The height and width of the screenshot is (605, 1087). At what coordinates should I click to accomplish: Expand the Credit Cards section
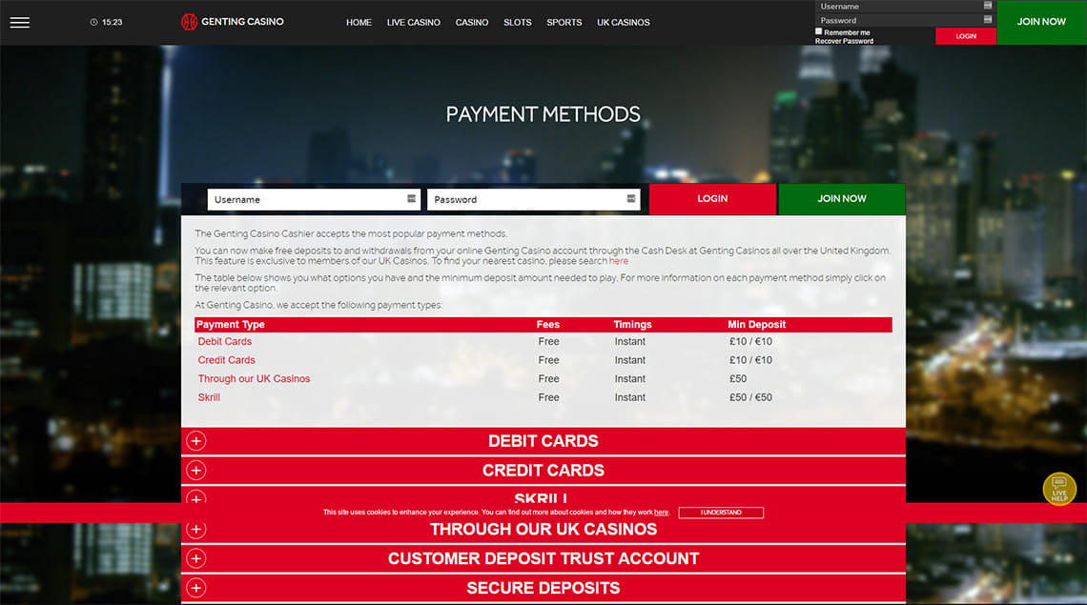pos(543,470)
